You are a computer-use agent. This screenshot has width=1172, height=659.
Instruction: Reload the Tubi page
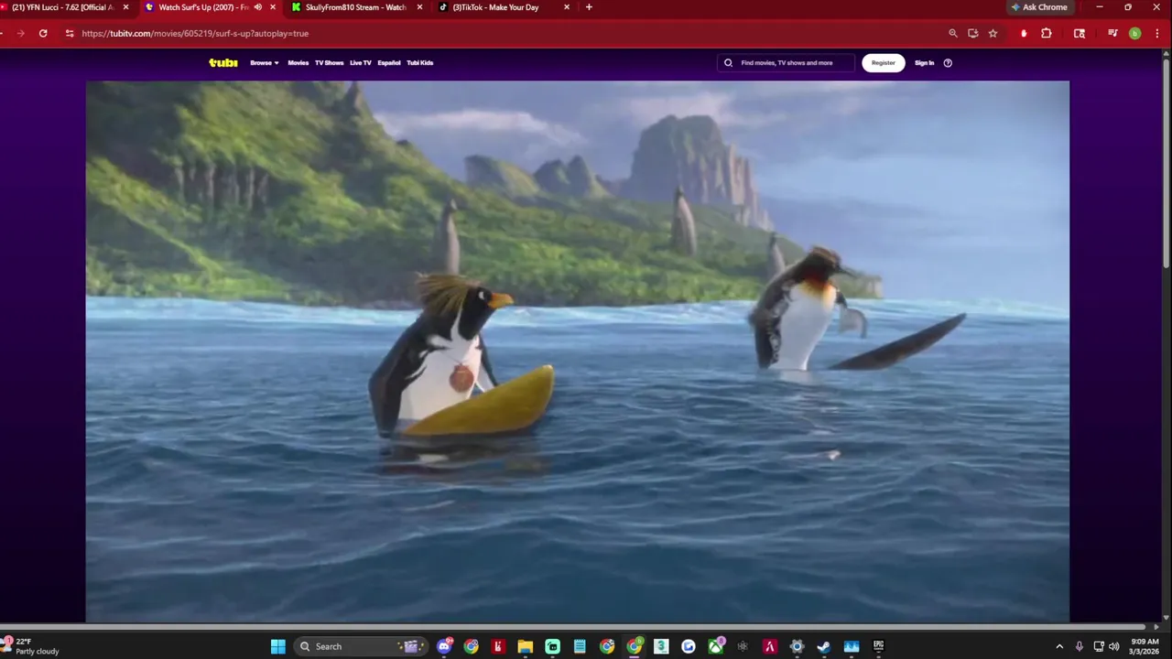click(x=43, y=33)
